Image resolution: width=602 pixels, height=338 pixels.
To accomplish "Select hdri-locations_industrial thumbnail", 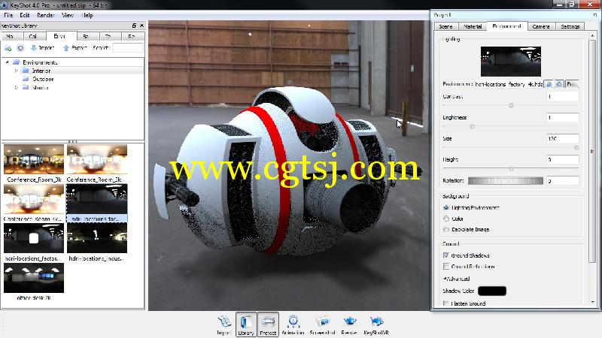I will click(x=97, y=238).
